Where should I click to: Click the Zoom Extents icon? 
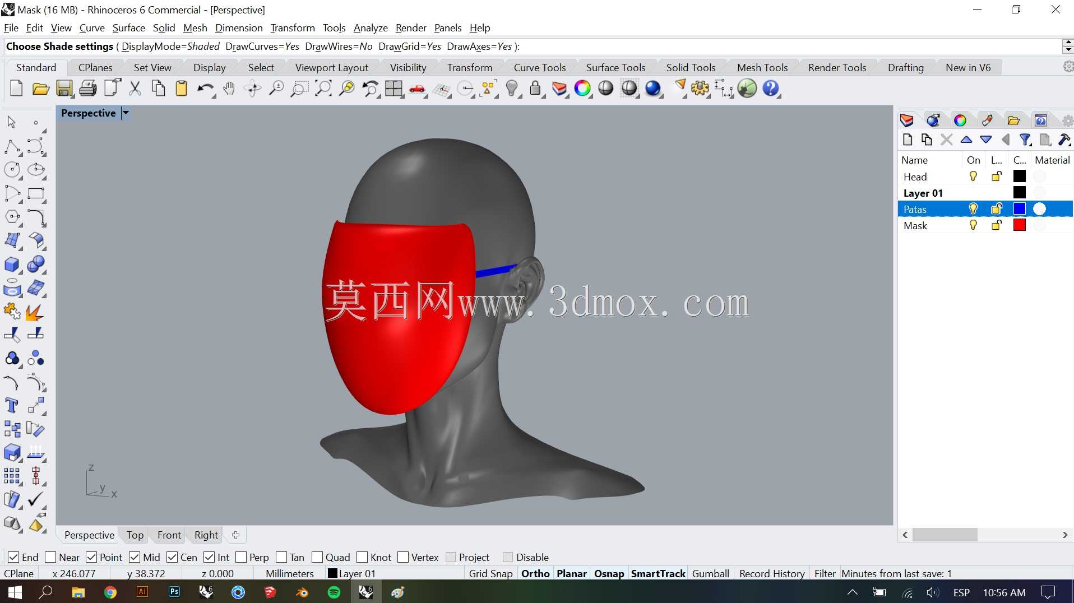click(323, 89)
